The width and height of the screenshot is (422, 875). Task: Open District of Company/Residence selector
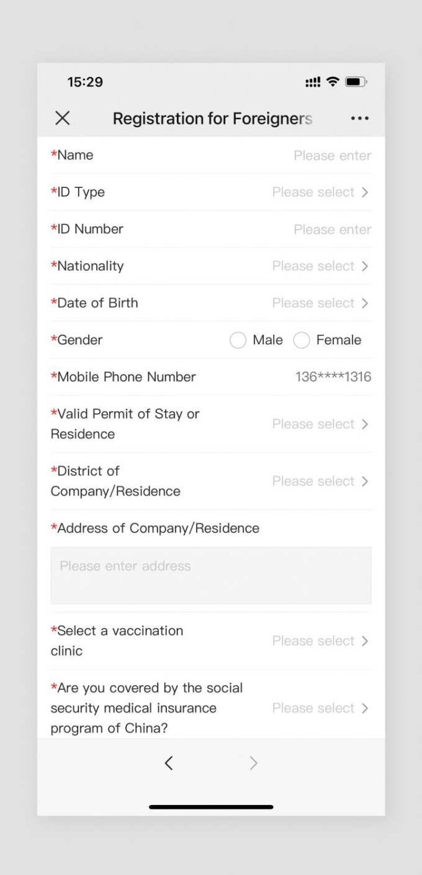point(320,481)
